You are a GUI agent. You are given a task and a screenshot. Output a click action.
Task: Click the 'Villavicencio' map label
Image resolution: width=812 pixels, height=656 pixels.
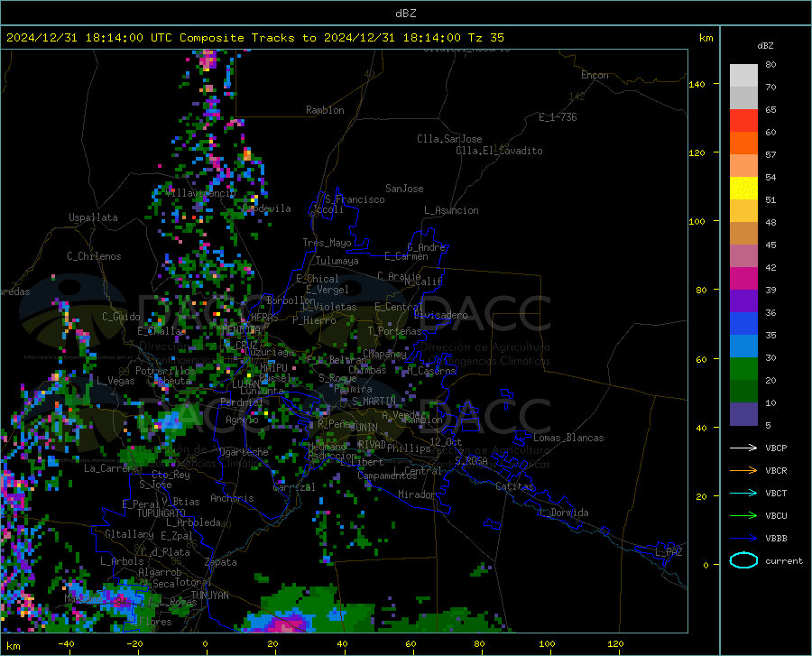[201, 192]
